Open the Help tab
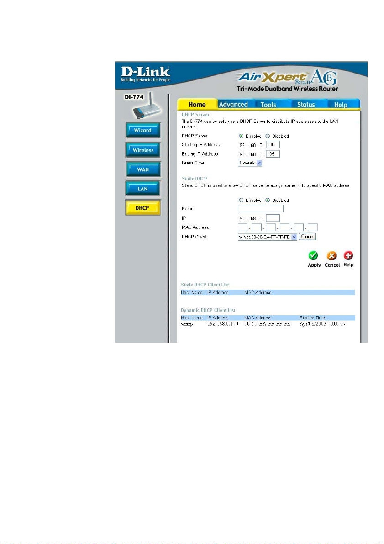This screenshot has width=384, height=544. tap(341, 105)
